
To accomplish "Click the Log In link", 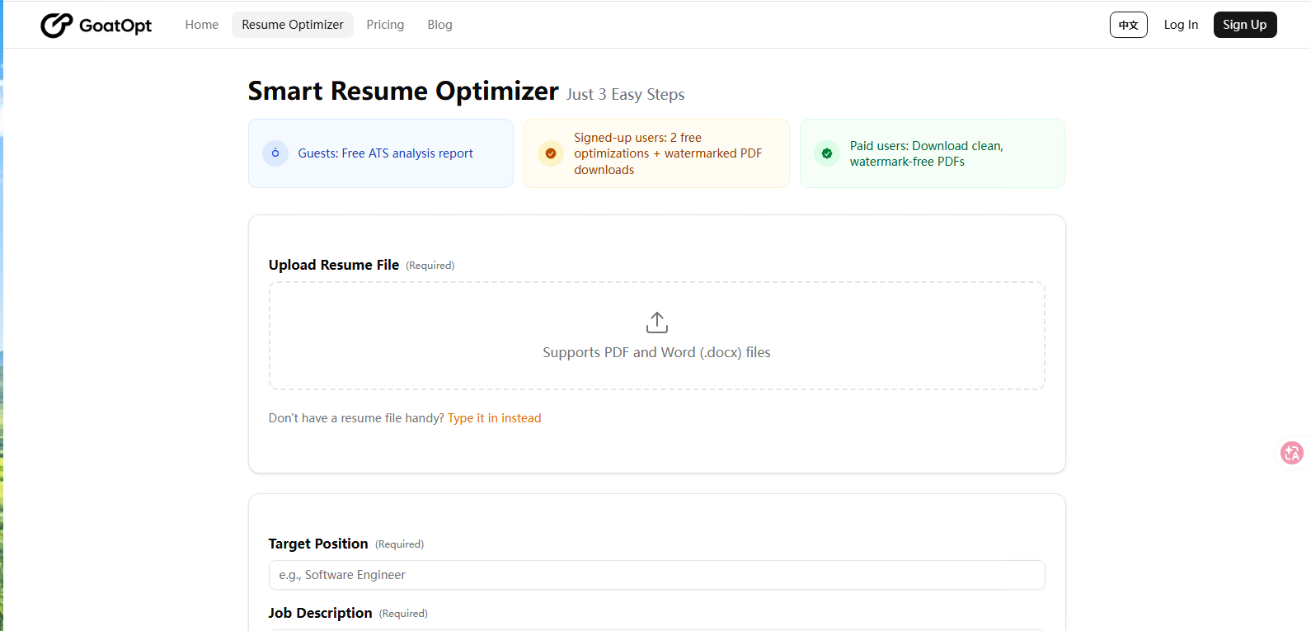I will click(x=1181, y=25).
